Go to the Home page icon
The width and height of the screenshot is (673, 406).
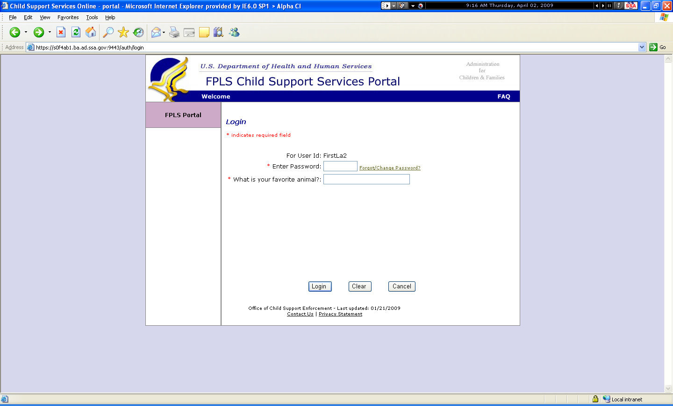(91, 32)
